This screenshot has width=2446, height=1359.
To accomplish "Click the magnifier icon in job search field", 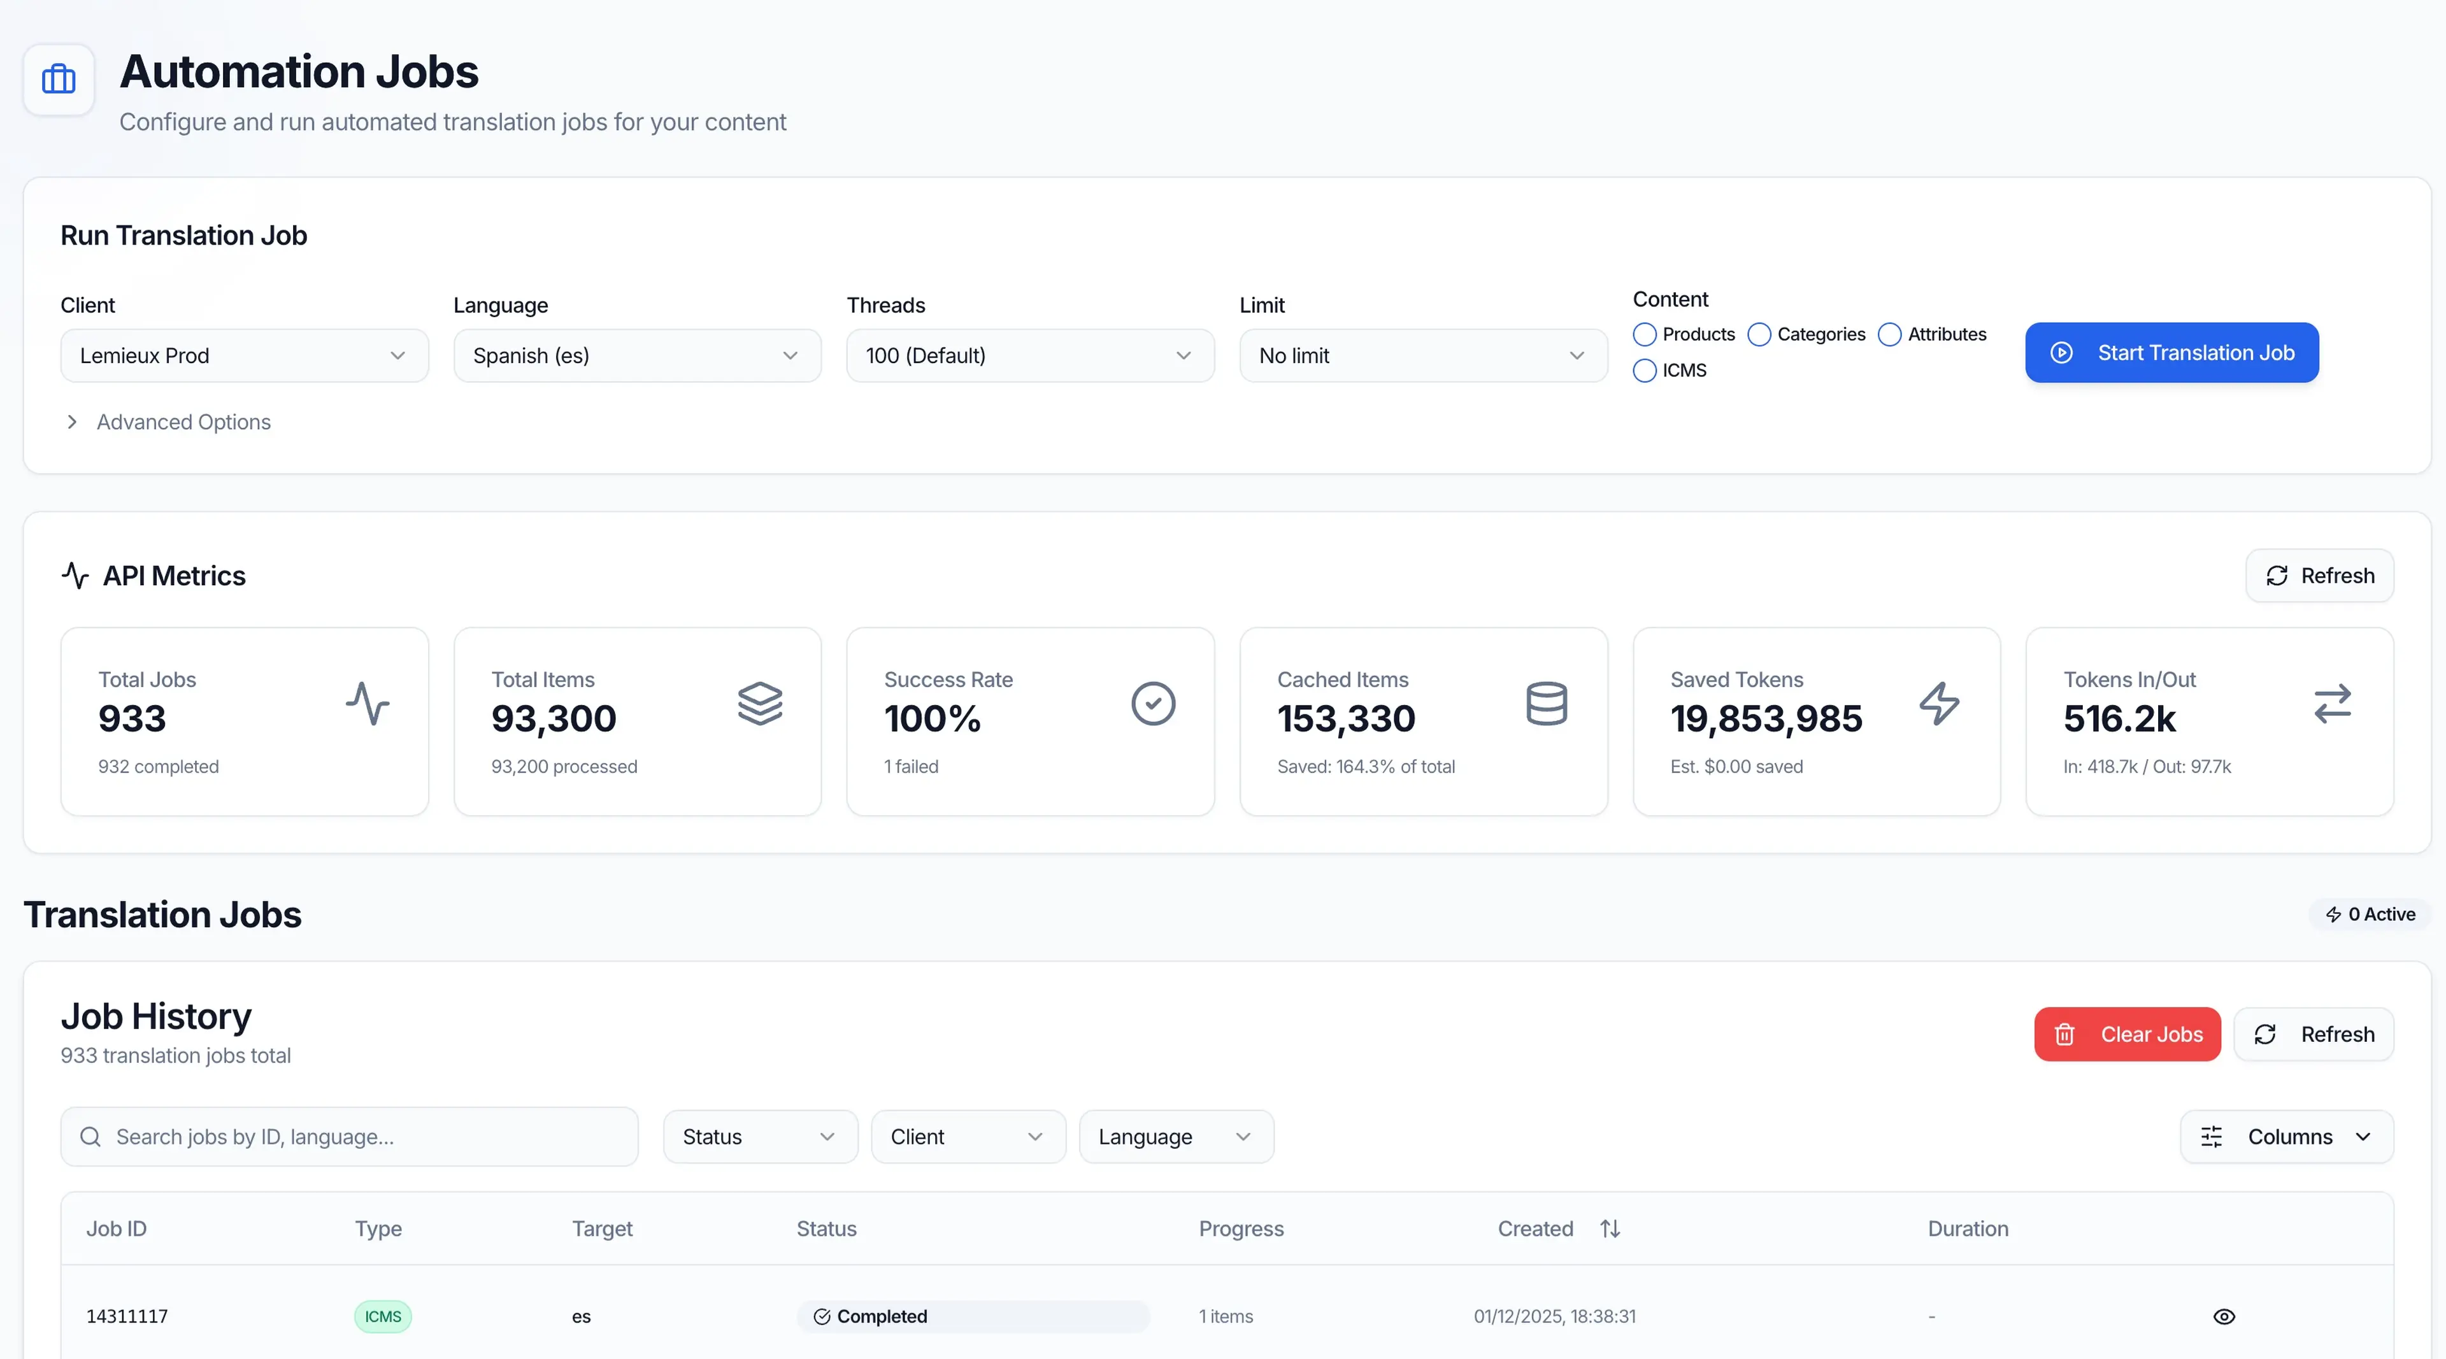I will pos(90,1137).
